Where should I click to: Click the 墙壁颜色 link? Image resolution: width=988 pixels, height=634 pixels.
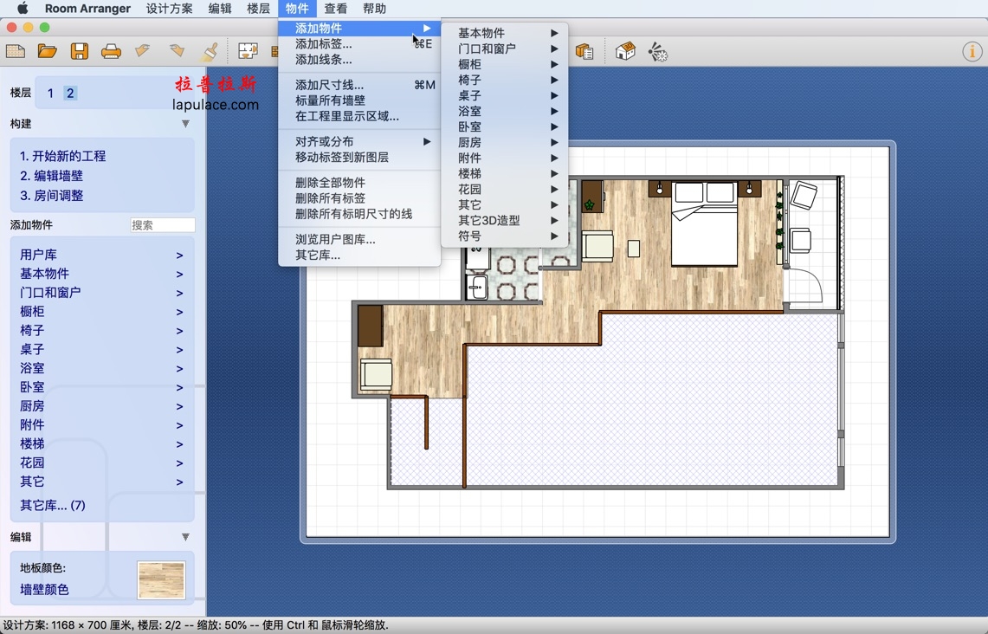44,589
